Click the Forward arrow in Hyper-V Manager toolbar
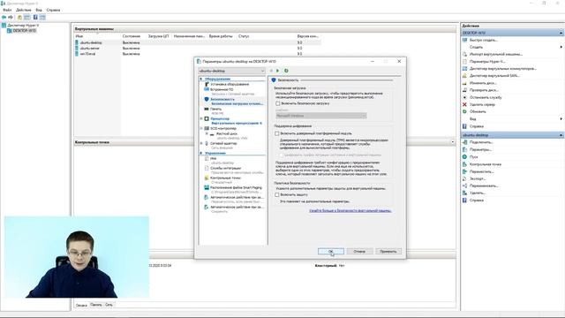 11,18
